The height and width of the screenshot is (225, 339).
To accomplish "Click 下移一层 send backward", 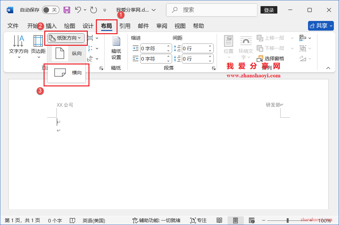I will click(271, 48).
